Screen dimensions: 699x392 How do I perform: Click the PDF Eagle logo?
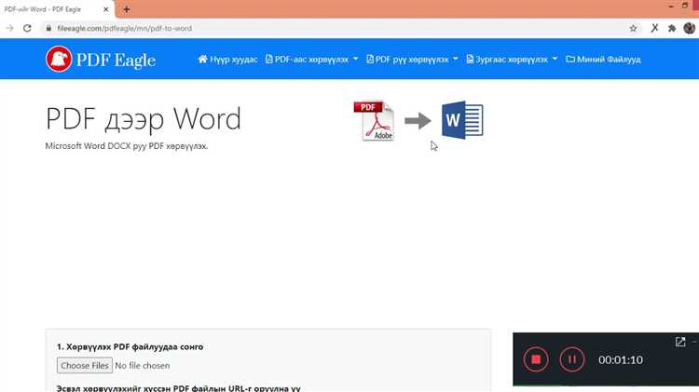click(x=101, y=60)
